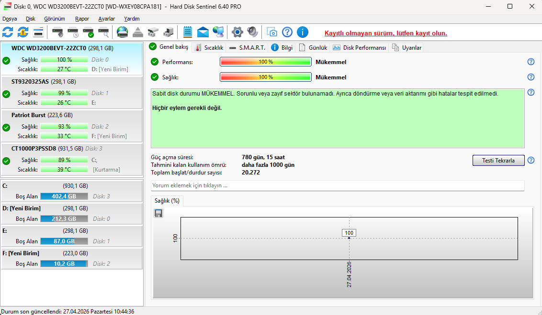
Task: Click help icon beside green status text box
Action: click(531, 92)
